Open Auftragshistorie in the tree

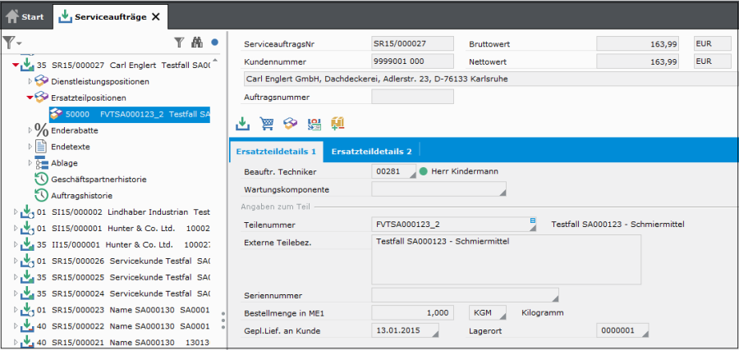(x=80, y=195)
